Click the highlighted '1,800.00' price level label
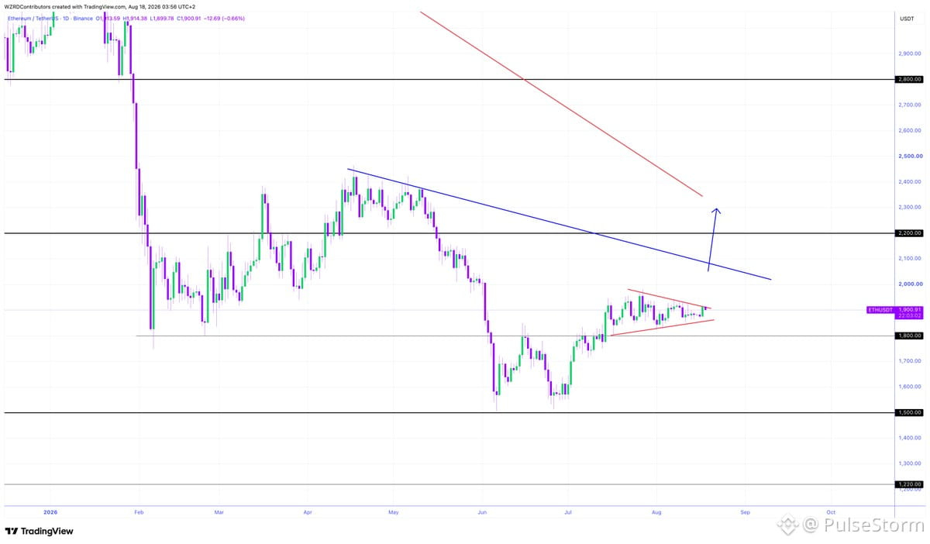Screen dimensions: 930x544 click(x=908, y=336)
